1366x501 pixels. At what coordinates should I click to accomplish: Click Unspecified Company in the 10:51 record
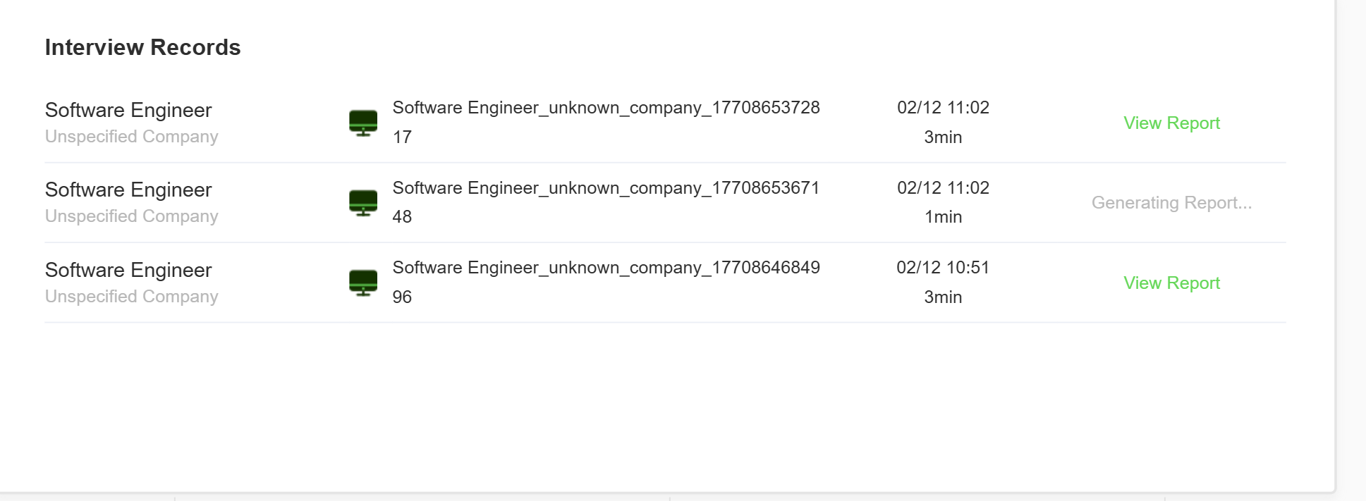tap(131, 297)
